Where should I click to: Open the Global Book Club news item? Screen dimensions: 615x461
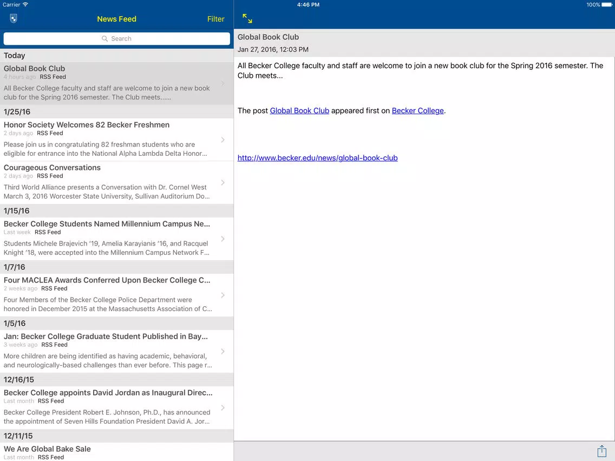[x=116, y=83]
